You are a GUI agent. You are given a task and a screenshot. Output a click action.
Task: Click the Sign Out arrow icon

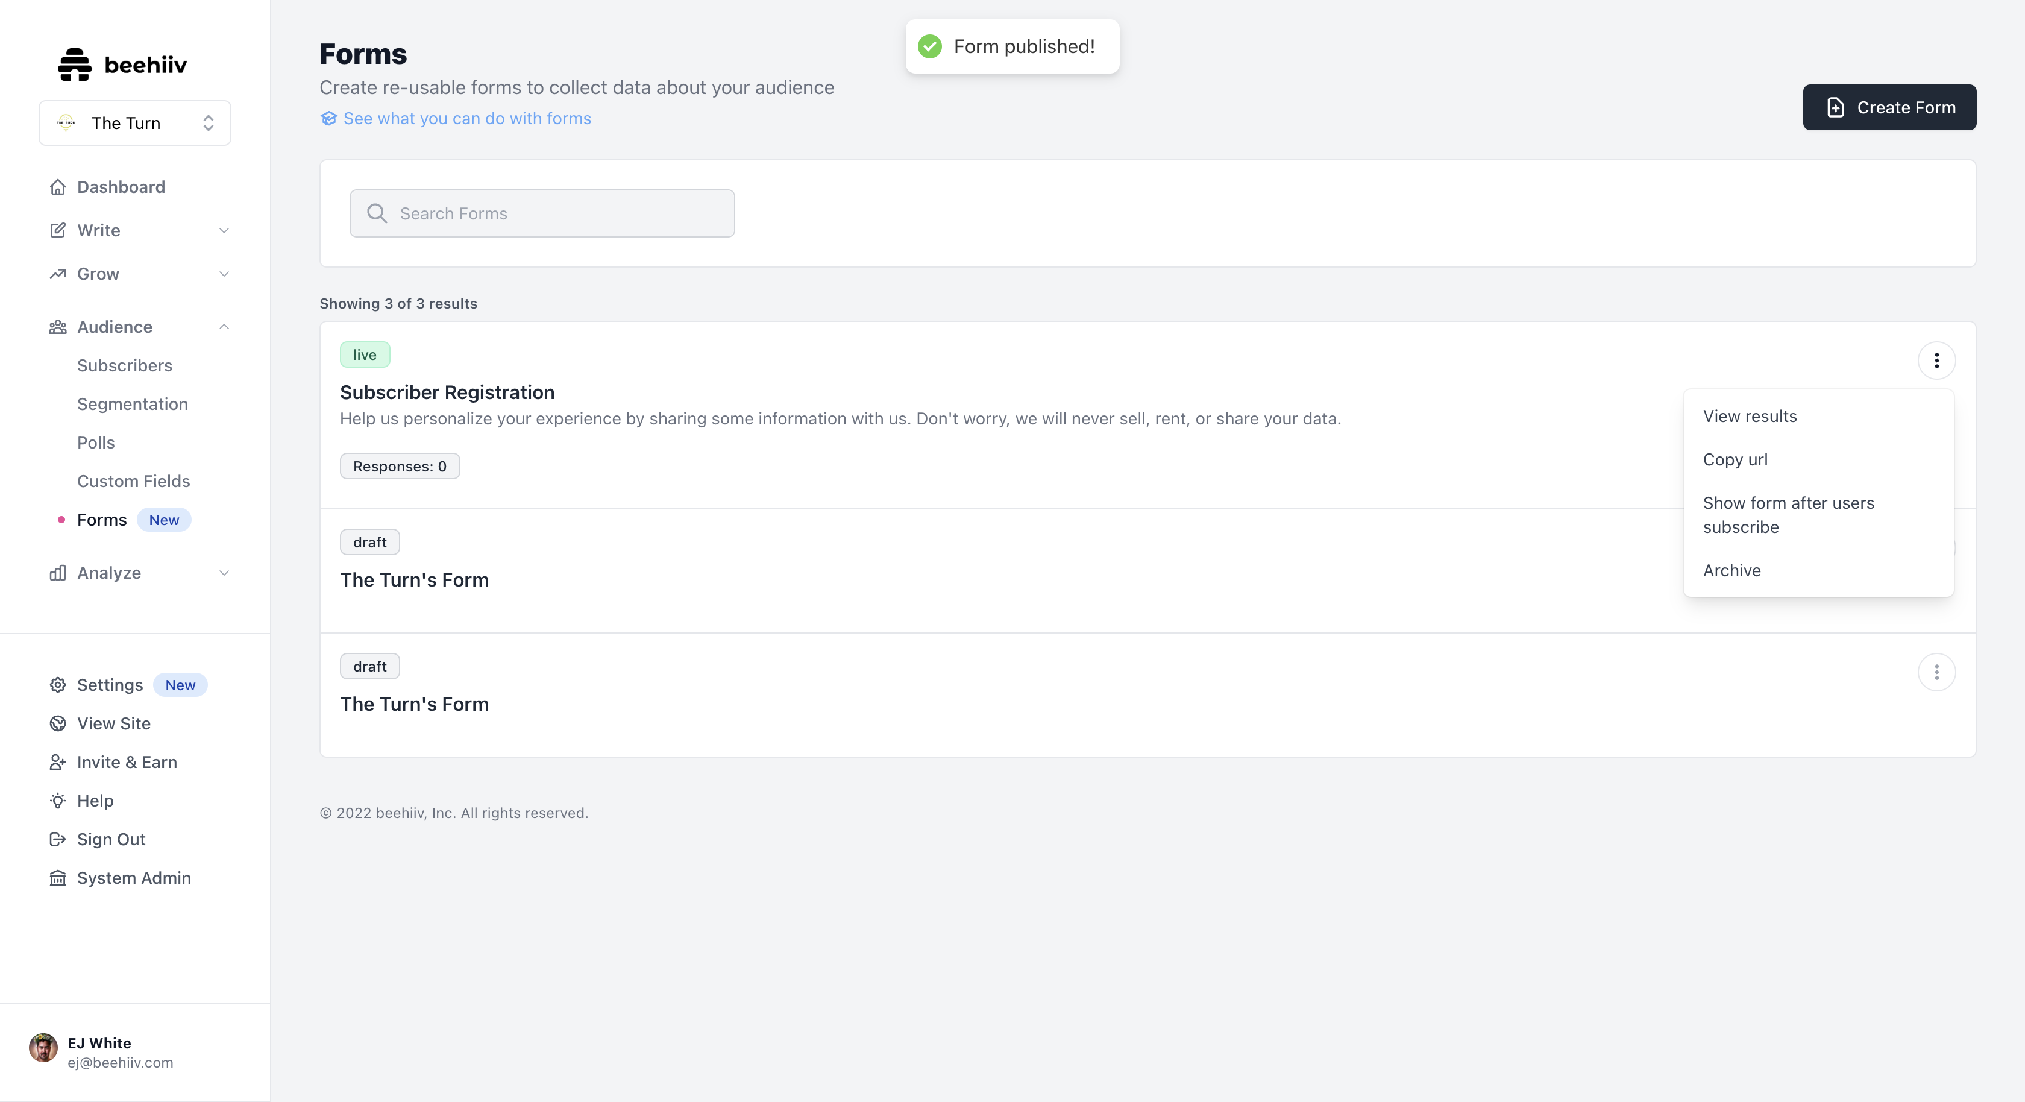click(x=57, y=839)
